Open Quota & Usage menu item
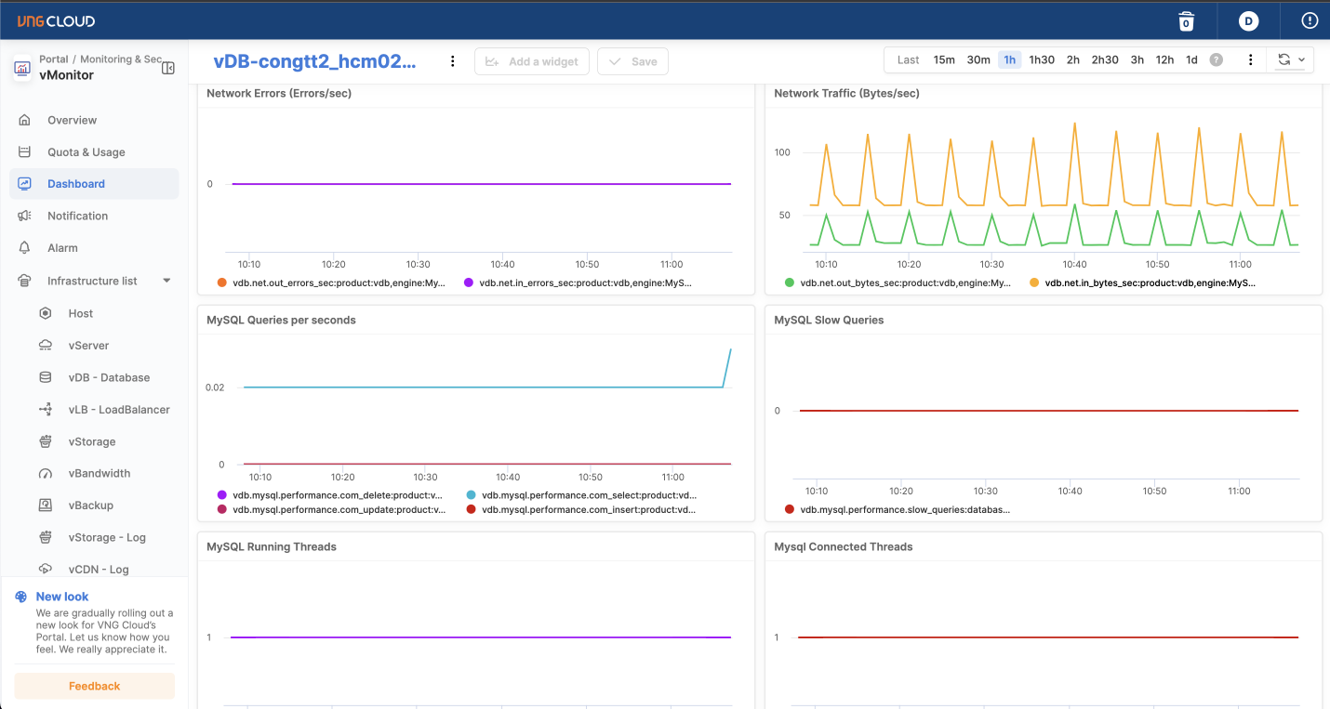Screen dimensions: 1330x709 pos(86,152)
